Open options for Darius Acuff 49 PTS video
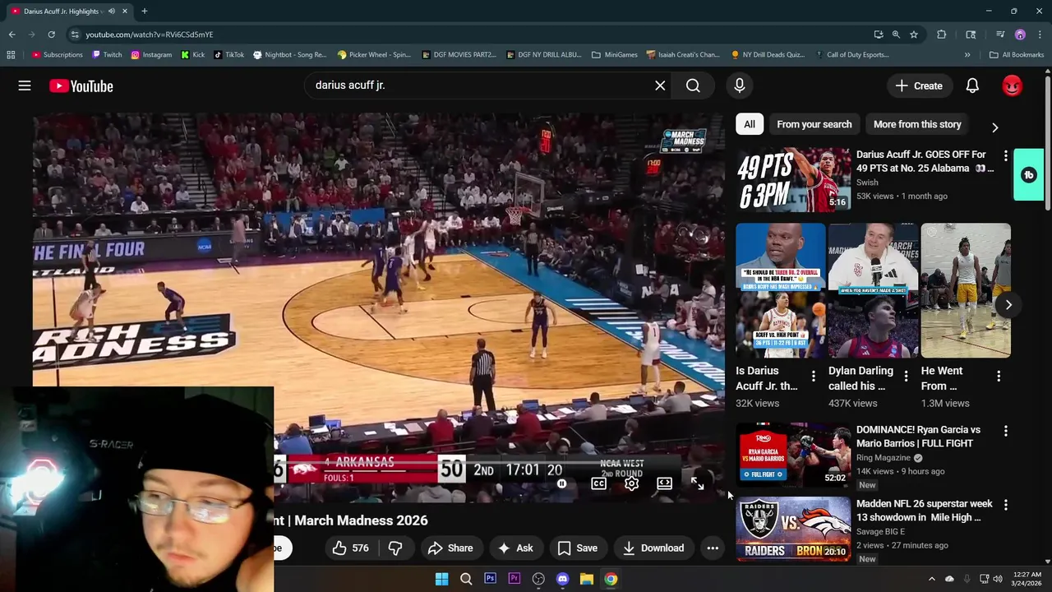The image size is (1052, 592). (x=1005, y=155)
